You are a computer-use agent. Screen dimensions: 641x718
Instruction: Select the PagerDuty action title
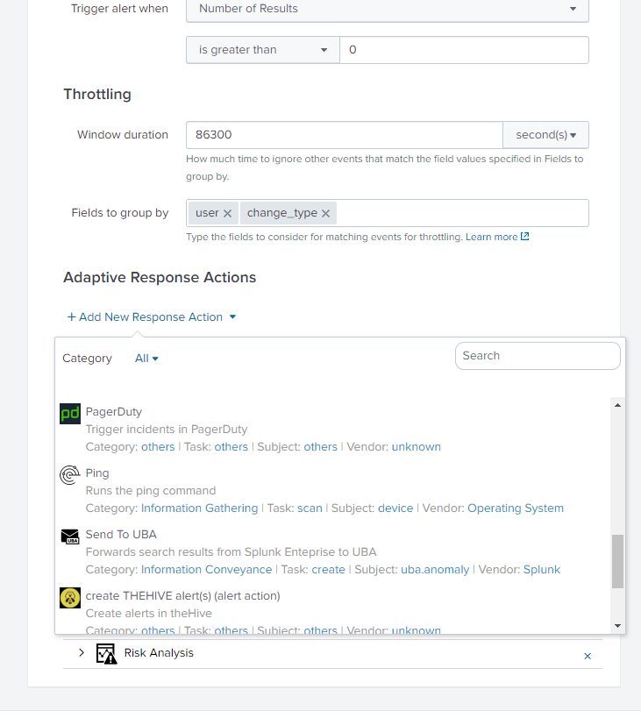pos(113,412)
